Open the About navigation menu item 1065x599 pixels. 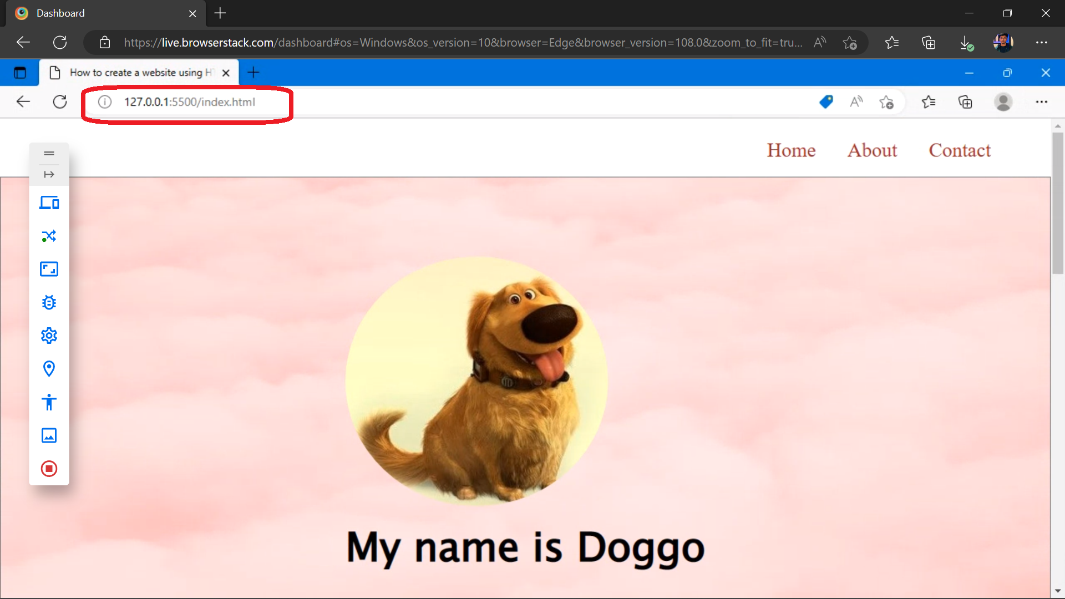(872, 150)
